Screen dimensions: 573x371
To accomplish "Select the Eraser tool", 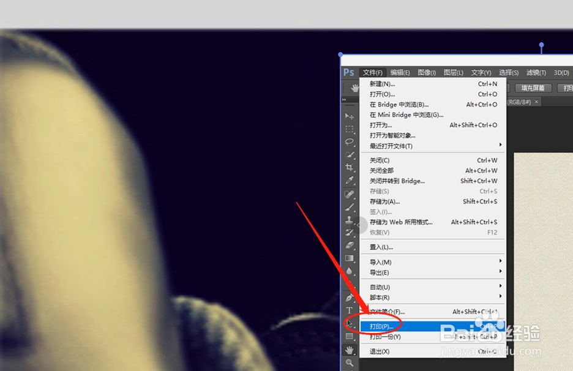I will coord(350,245).
